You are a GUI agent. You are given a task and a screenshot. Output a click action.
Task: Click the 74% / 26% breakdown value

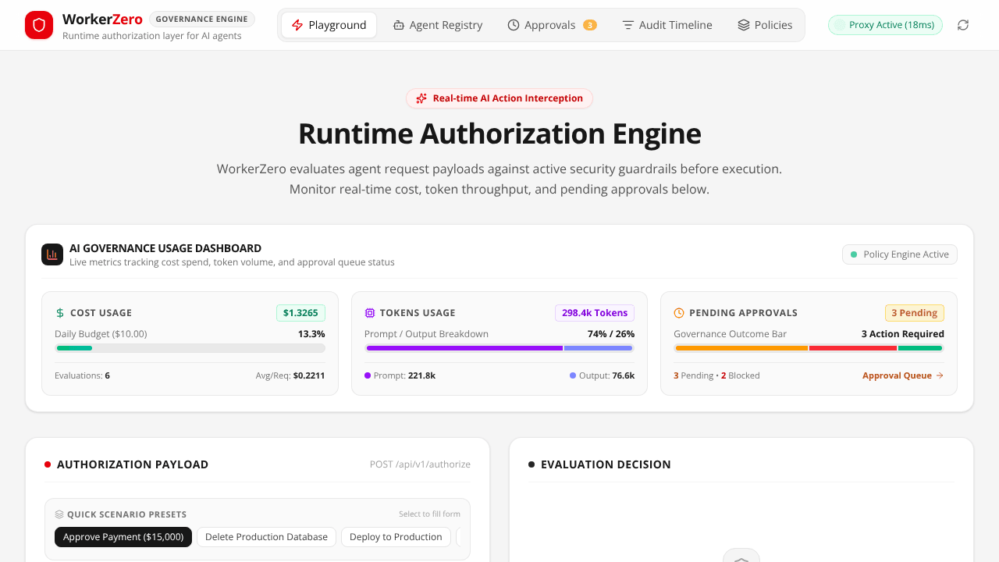click(611, 334)
